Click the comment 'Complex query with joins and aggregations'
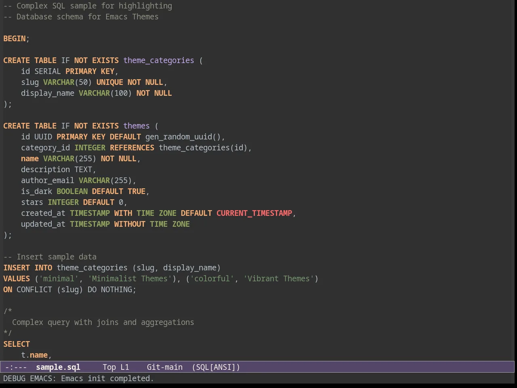Viewport: 517px width, 388px height. (x=103, y=322)
